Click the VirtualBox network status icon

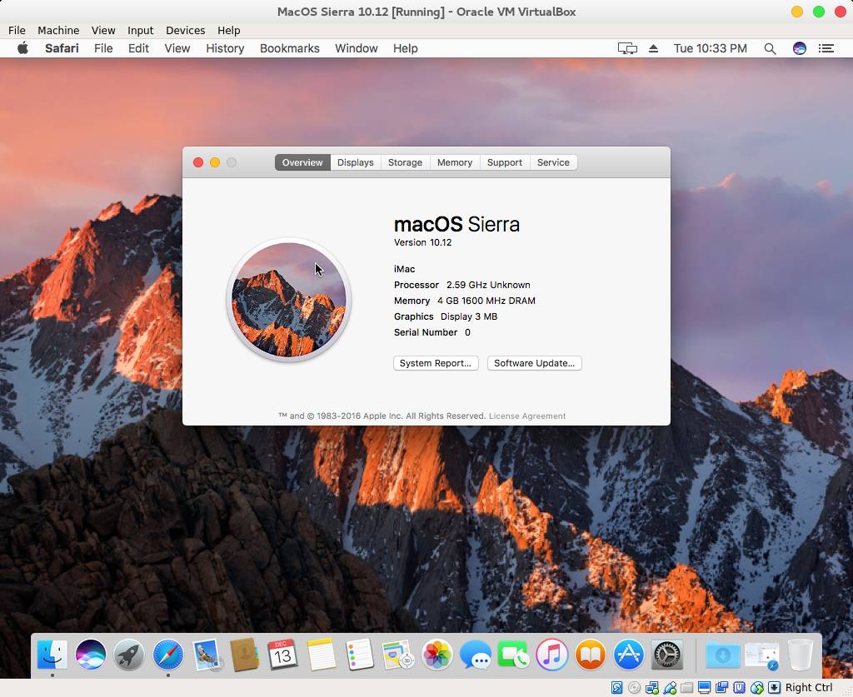pos(651,688)
